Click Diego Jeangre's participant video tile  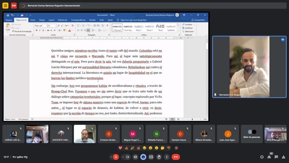pos(85,134)
